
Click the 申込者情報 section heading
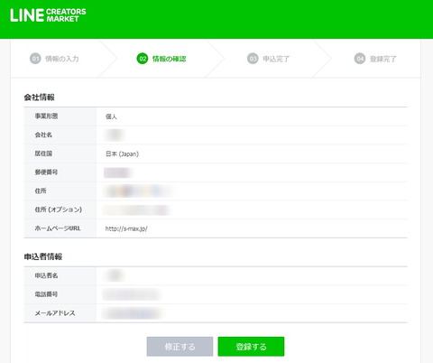pyautogui.click(x=43, y=256)
